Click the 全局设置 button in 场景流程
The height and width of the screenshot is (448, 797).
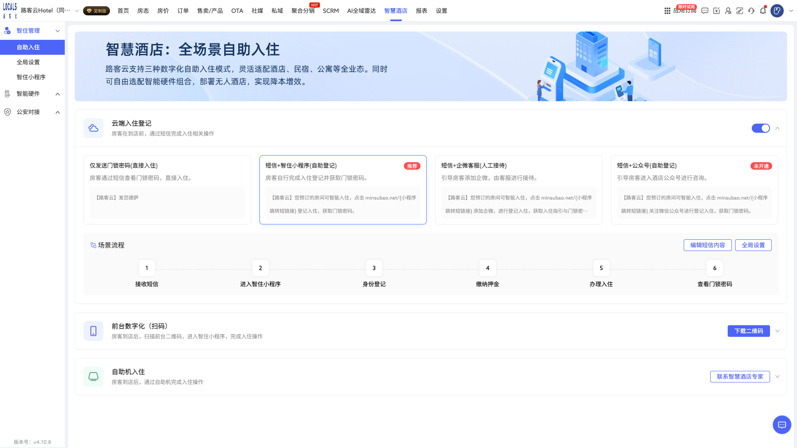pyautogui.click(x=753, y=245)
